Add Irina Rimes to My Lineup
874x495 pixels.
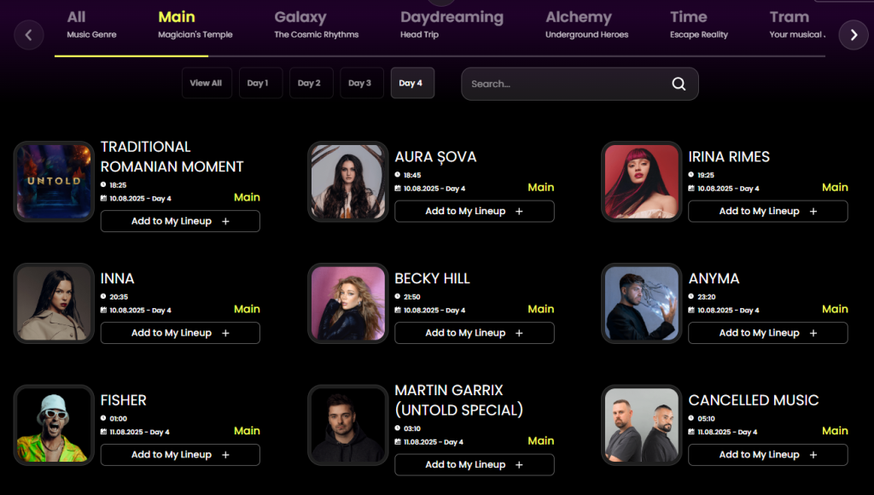click(x=767, y=212)
